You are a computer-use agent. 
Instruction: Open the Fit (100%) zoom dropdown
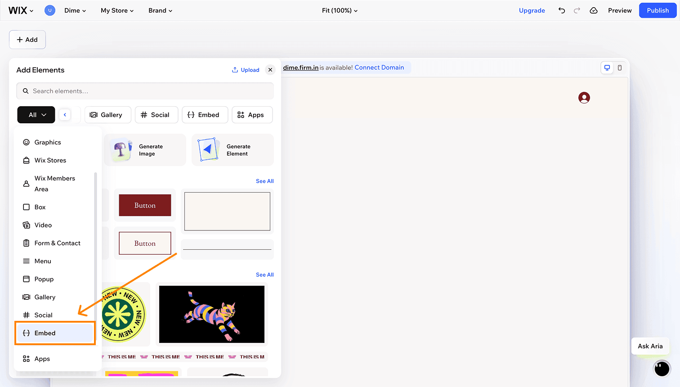(340, 10)
